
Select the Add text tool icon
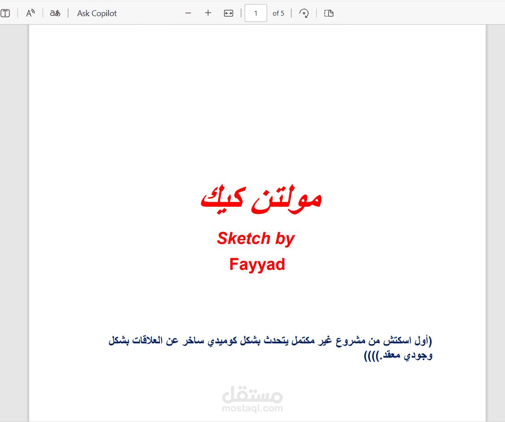point(5,13)
